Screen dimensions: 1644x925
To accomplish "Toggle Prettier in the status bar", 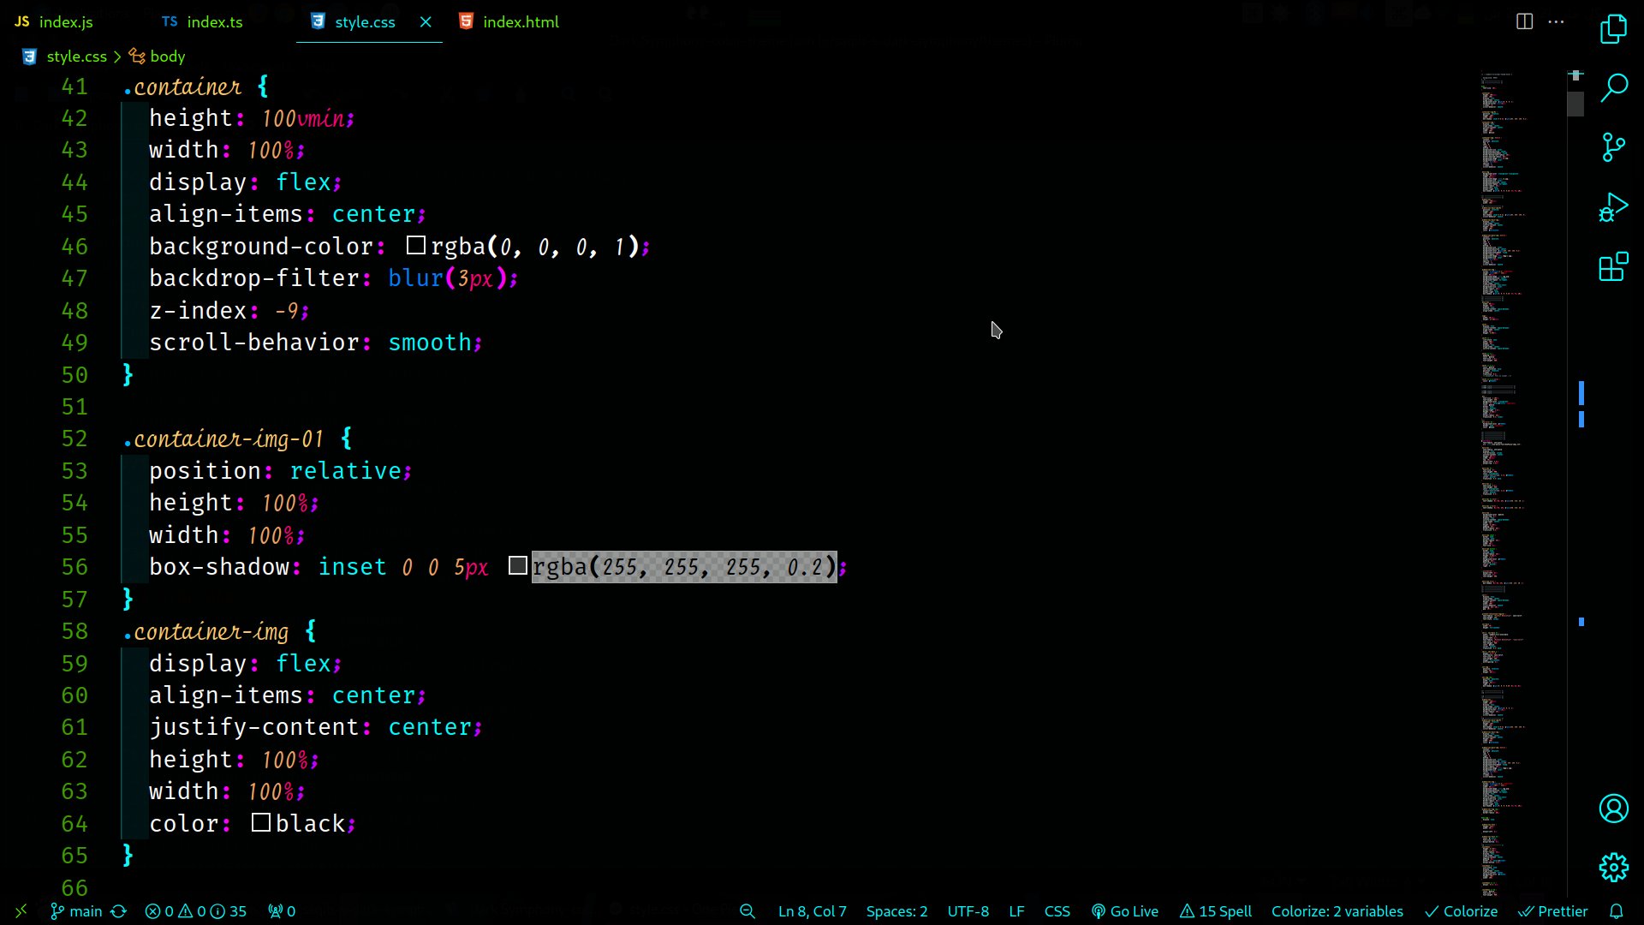I will tap(1553, 911).
